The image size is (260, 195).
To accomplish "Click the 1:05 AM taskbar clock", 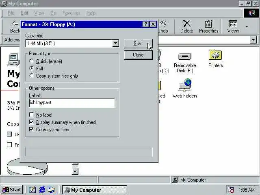I will 247,190.
